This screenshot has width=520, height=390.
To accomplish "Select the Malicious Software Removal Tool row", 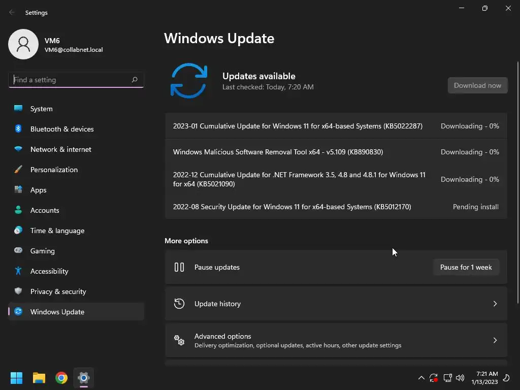I will tap(336, 152).
